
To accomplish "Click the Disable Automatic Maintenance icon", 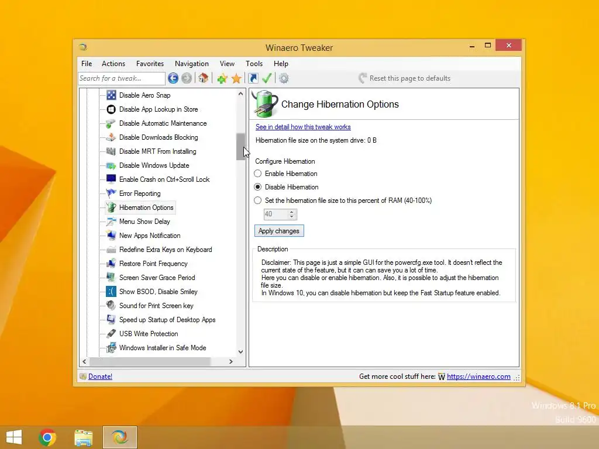I will pyautogui.click(x=111, y=123).
